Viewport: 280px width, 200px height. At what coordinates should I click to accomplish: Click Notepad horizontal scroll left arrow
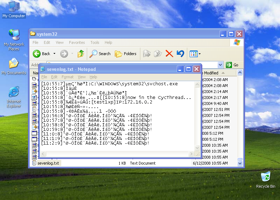coord(43,154)
